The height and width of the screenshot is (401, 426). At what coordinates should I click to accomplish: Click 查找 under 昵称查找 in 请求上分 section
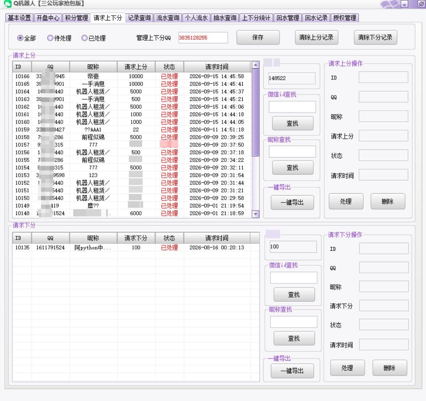point(292,168)
